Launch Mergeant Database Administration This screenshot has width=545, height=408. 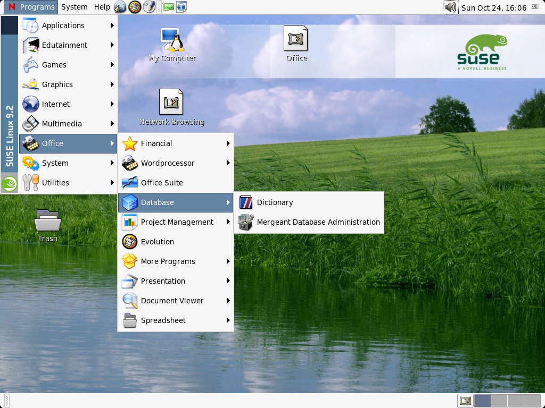point(309,222)
